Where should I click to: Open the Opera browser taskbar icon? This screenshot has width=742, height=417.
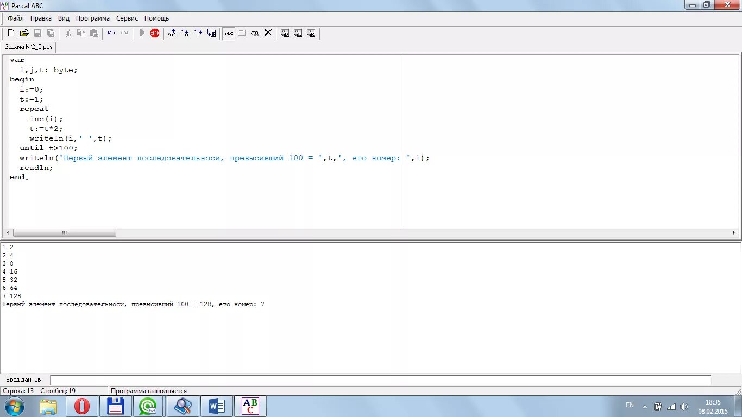coord(82,406)
